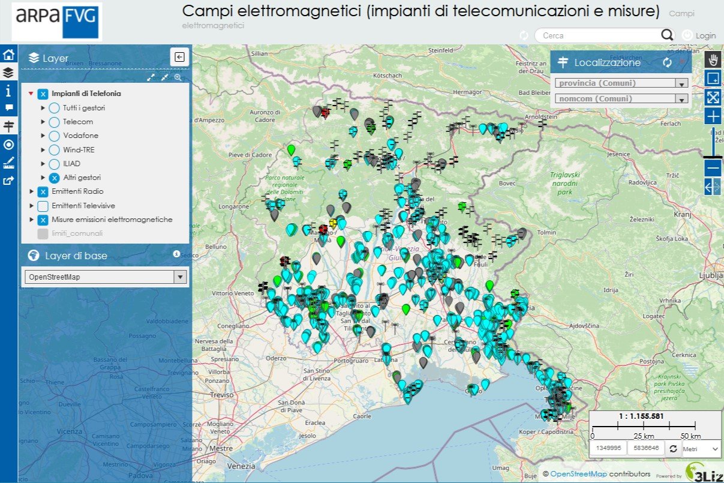The height and width of the screenshot is (483, 724).
Task: Toggle the Altri gestori radio button
Action: [54, 178]
